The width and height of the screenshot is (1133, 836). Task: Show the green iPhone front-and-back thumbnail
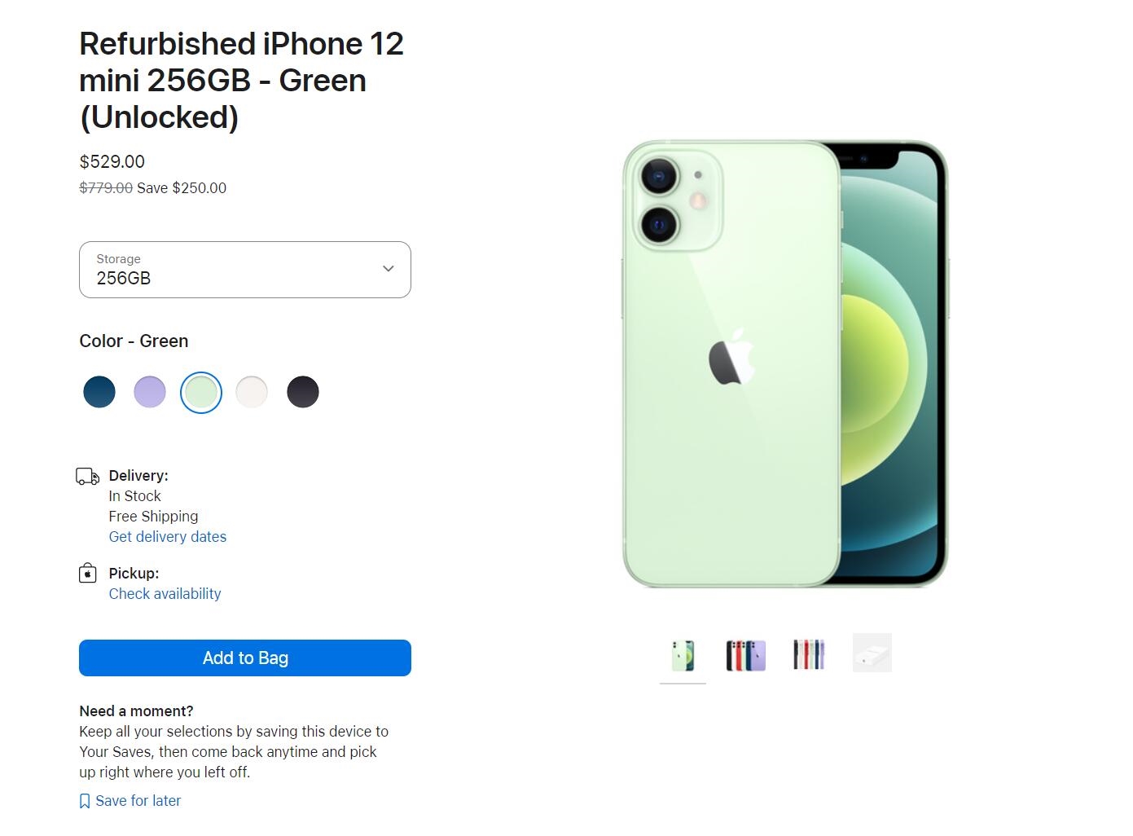click(683, 654)
